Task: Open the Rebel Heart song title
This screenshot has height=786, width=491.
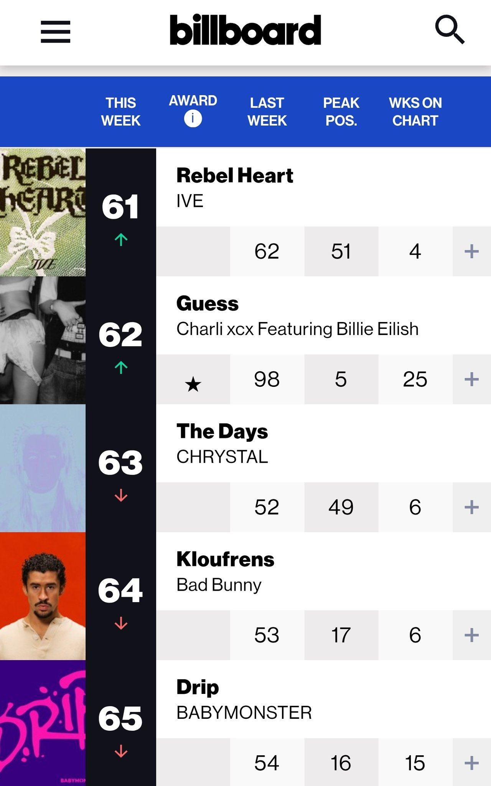Action: point(234,176)
